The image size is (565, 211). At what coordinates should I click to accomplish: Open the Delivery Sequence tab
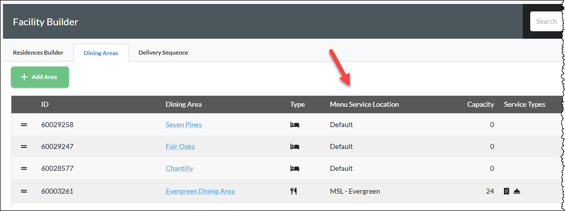coord(163,53)
